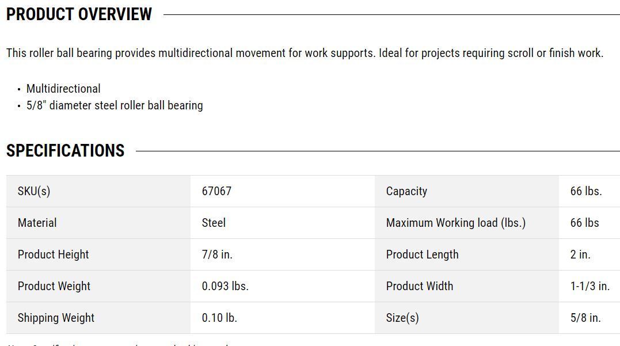Click the Product Length label
Image resolution: width=620 pixels, height=346 pixels.
(422, 254)
